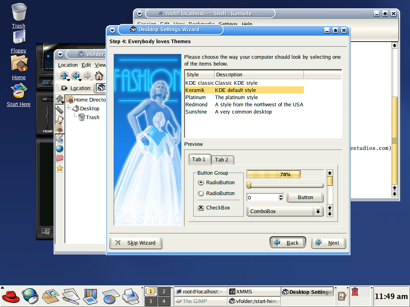The image size is (410, 307).
Task: Switch to Tab 1 in preview
Action: point(199,159)
